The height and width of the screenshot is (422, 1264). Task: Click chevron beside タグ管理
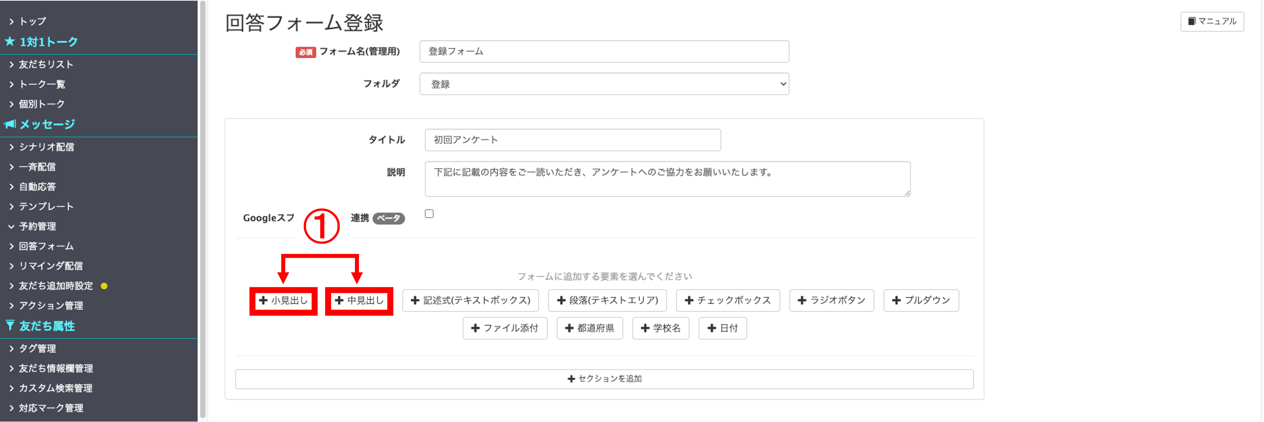click(x=11, y=348)
